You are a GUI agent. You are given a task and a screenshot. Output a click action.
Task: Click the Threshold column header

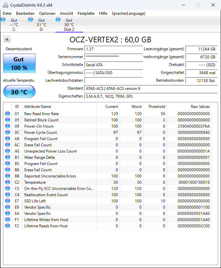point(155,107)
